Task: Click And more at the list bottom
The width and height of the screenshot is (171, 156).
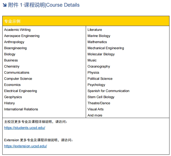Action: pyautogui.click(x=95, y=115)
